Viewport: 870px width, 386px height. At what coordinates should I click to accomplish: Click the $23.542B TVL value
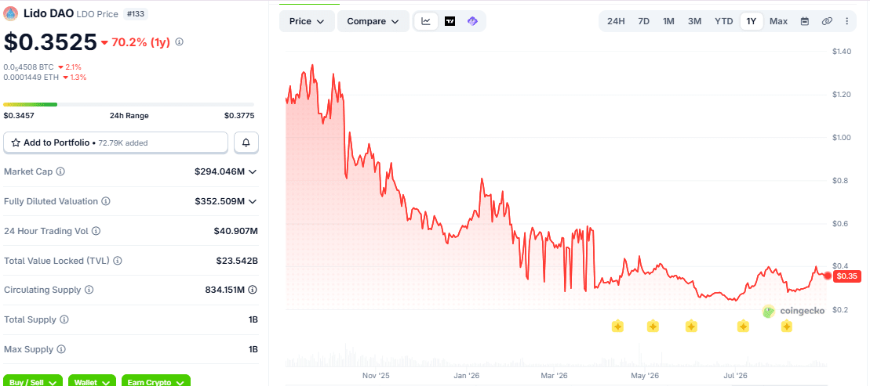237,261
